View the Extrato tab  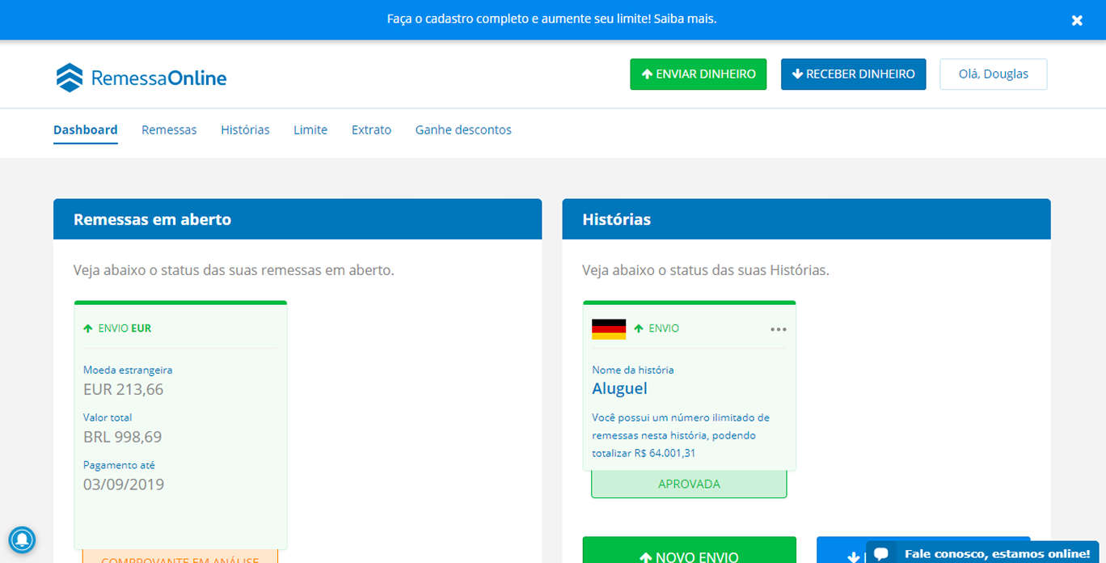(371, 129)
